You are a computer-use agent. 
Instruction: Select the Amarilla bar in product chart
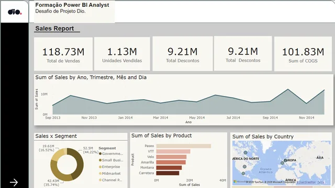pyautogui.click(x=171, y=162)
